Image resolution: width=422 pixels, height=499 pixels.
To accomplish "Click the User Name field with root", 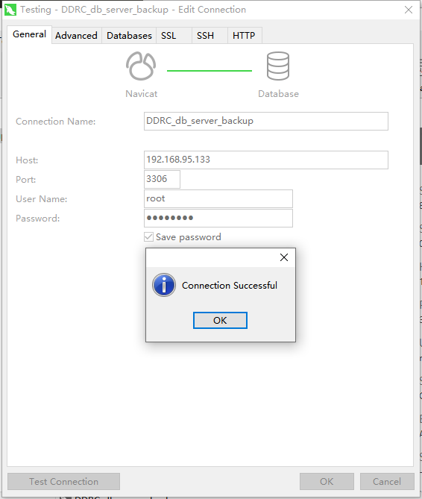I will [x=218, y=198].
